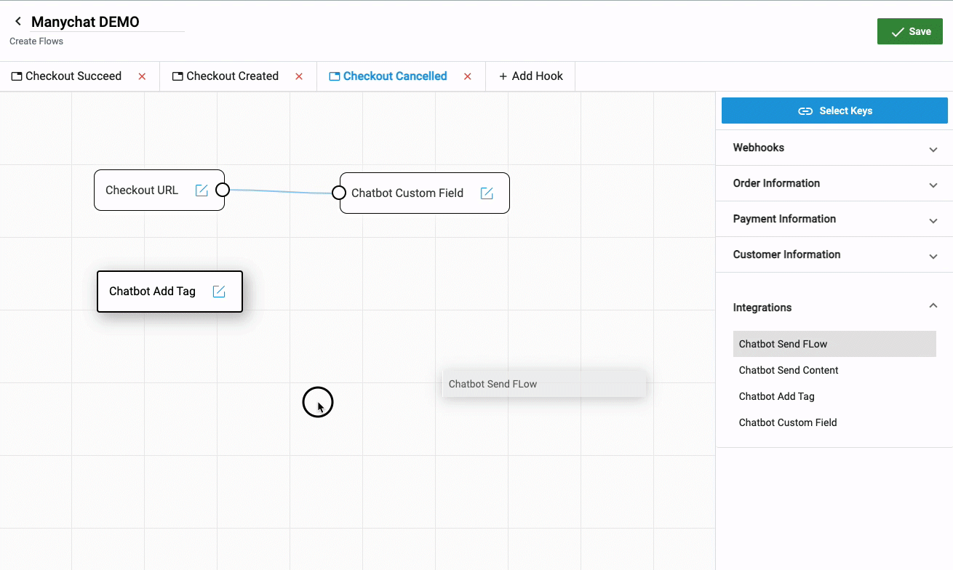Close the Checkout Succeed tab
The image size is (953, 570).
[142, 76]
